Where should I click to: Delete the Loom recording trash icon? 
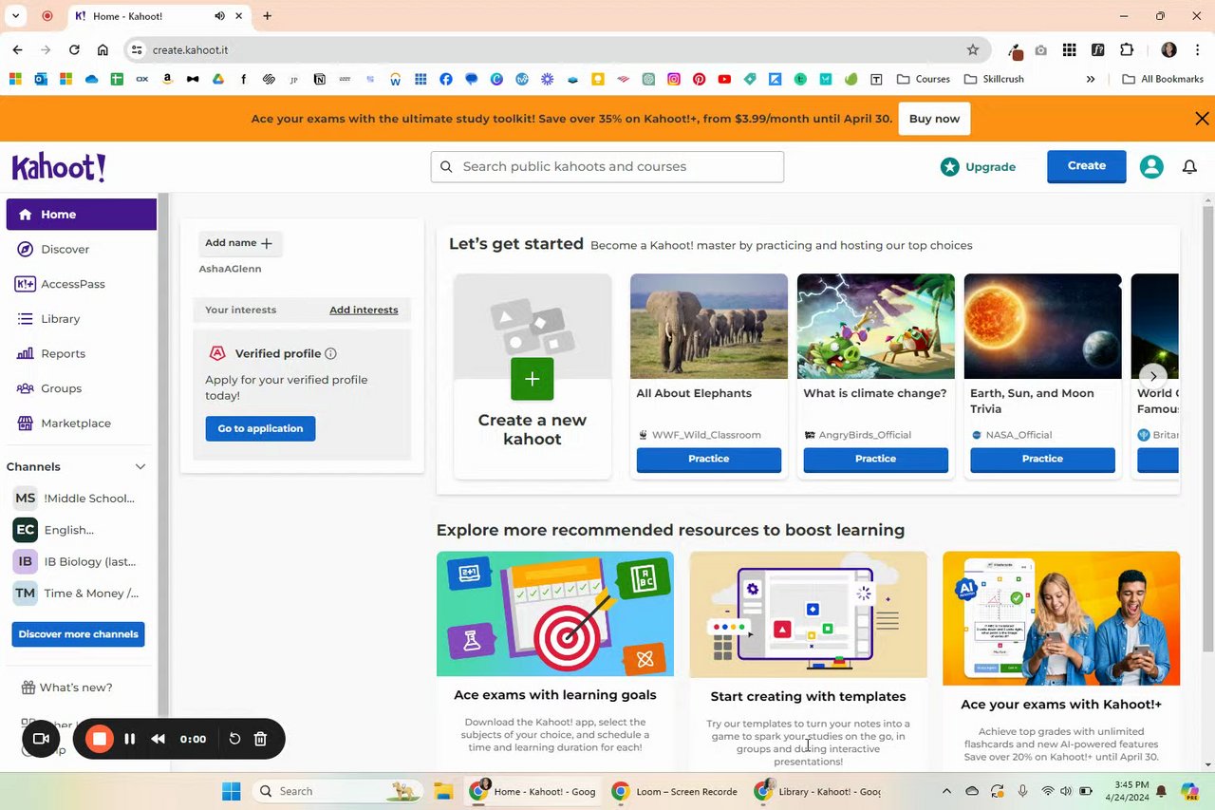261,739
